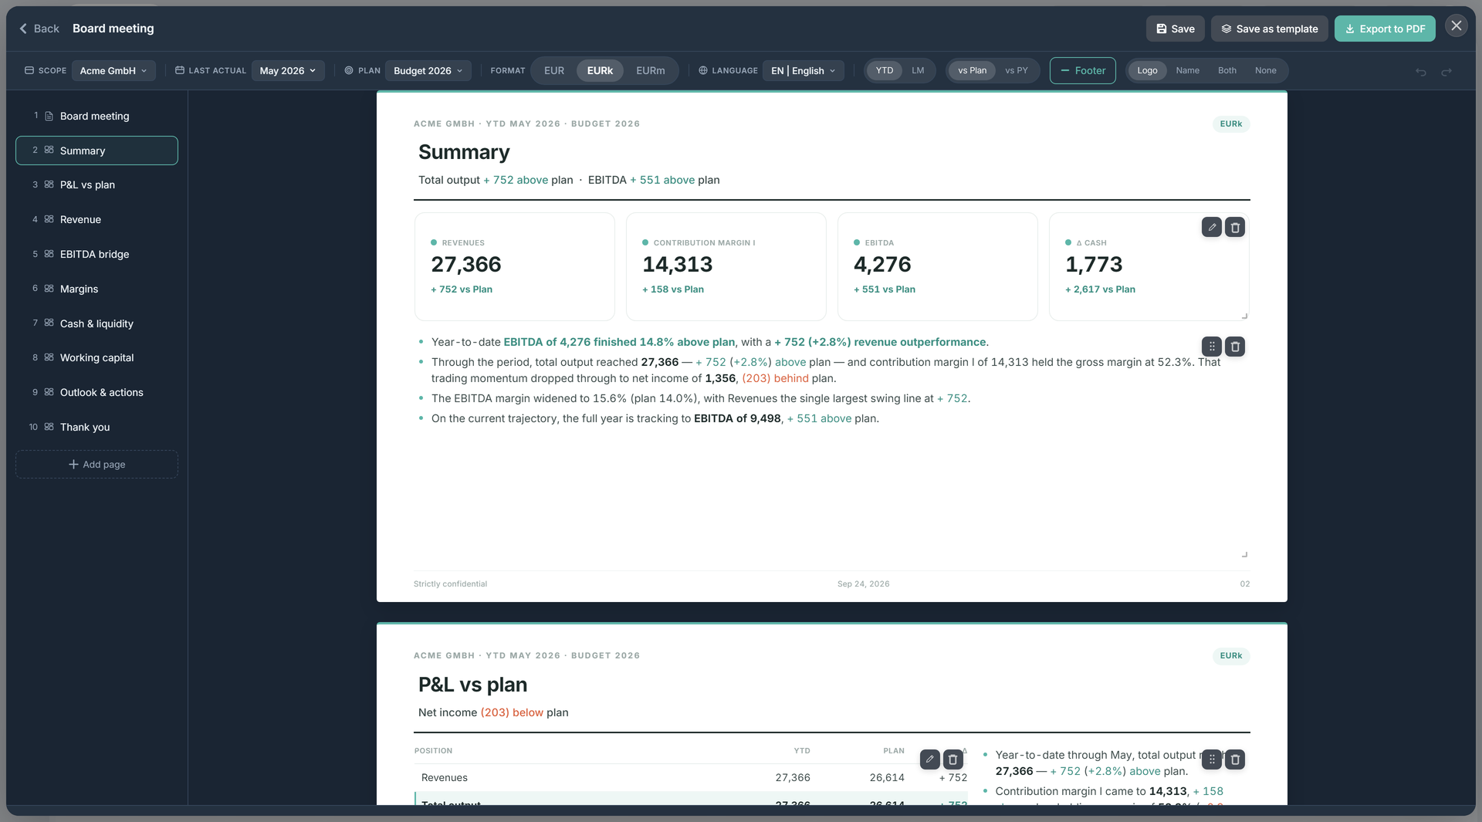Image resolution: width=1482 pixels, height=822 pixels.
Task: Click the redo arrow icon
Action: point(1446,71)
